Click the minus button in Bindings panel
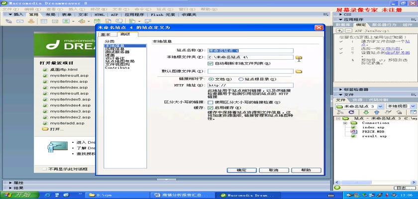This screenshot has width=418, height=199. coord(347,31)
